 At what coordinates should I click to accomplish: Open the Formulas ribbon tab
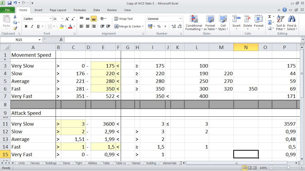(x=80, y=10)
